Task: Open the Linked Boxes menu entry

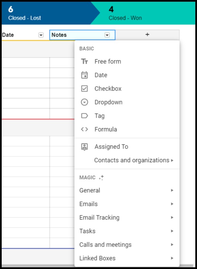Action: pyautogui.click(x=127, y=258)
